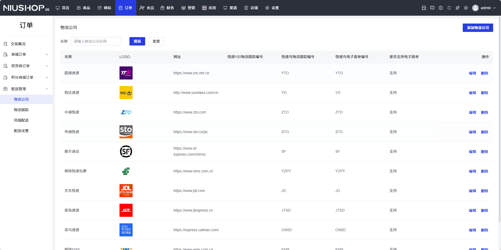Open the 商品 top menu
The image size is (501, 250).
pos(84,8)
